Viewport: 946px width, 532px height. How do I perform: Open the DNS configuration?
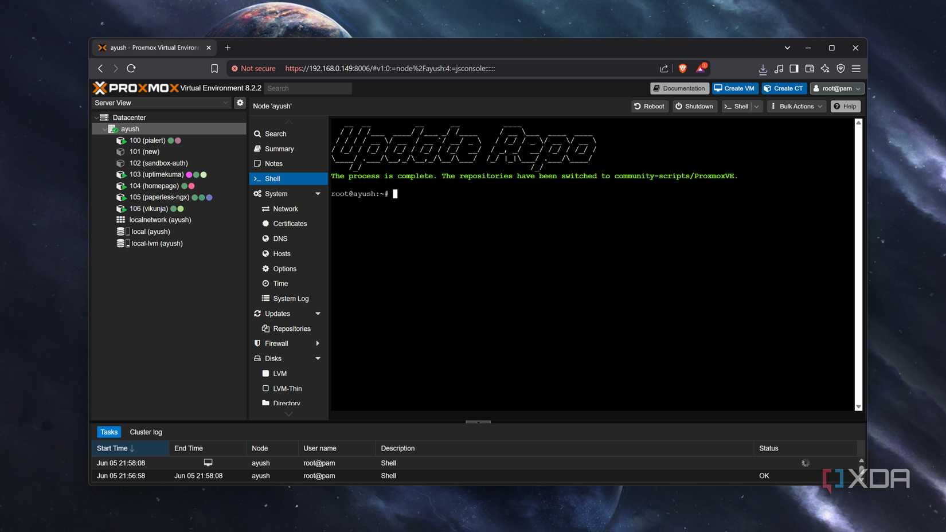click(x=280, y=238)
